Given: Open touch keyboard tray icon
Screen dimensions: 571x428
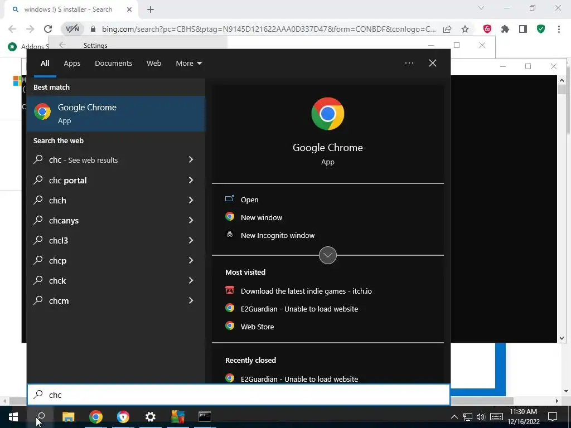Looking at the screenshot, I should point(496,417).
